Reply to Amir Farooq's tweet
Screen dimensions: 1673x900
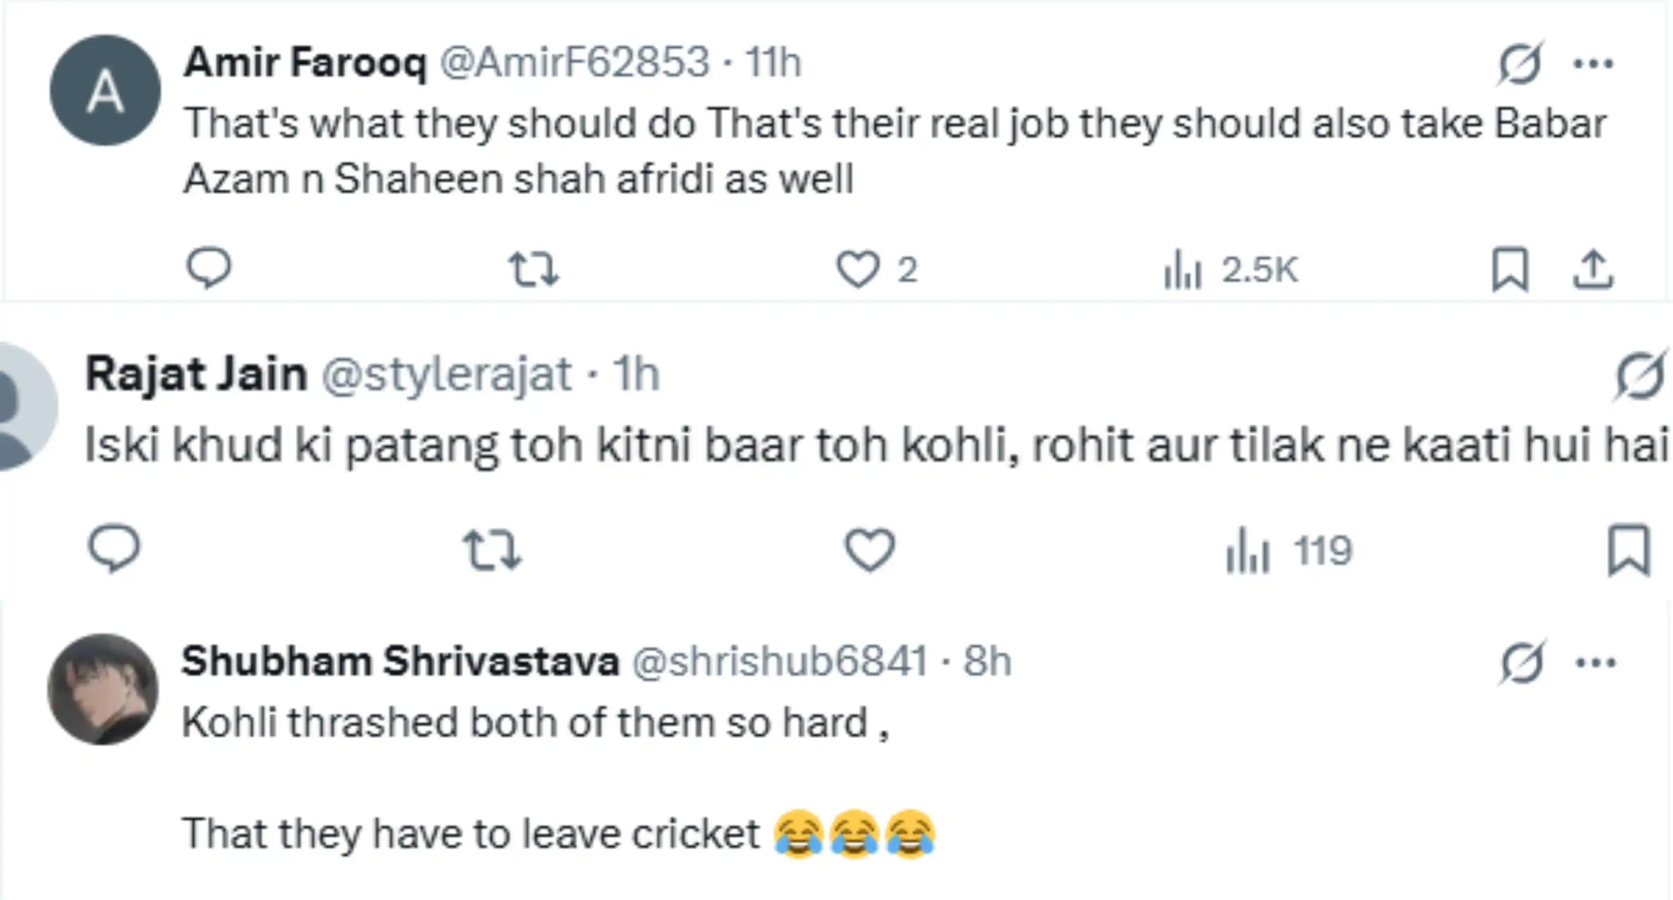208,268
